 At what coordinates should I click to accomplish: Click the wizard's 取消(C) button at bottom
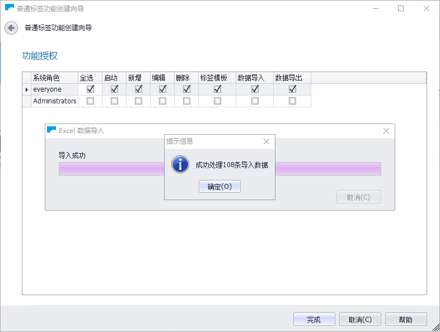click(x=360, y=320)
